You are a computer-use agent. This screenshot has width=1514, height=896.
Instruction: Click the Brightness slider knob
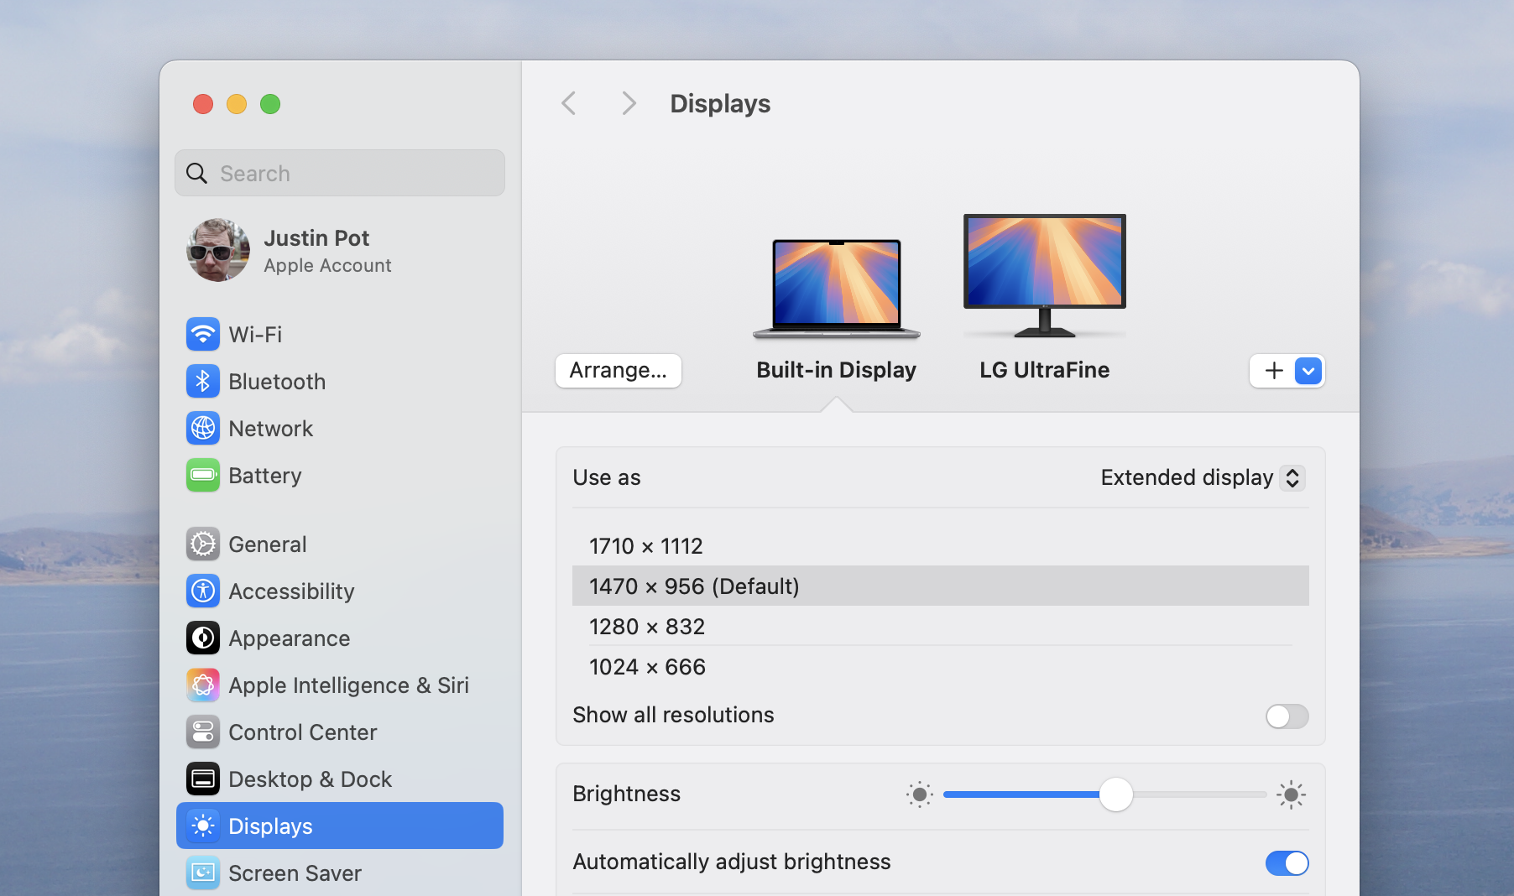pos(1116,794)
